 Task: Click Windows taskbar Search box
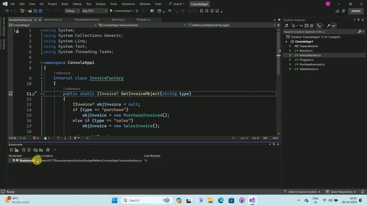(147, 200)
